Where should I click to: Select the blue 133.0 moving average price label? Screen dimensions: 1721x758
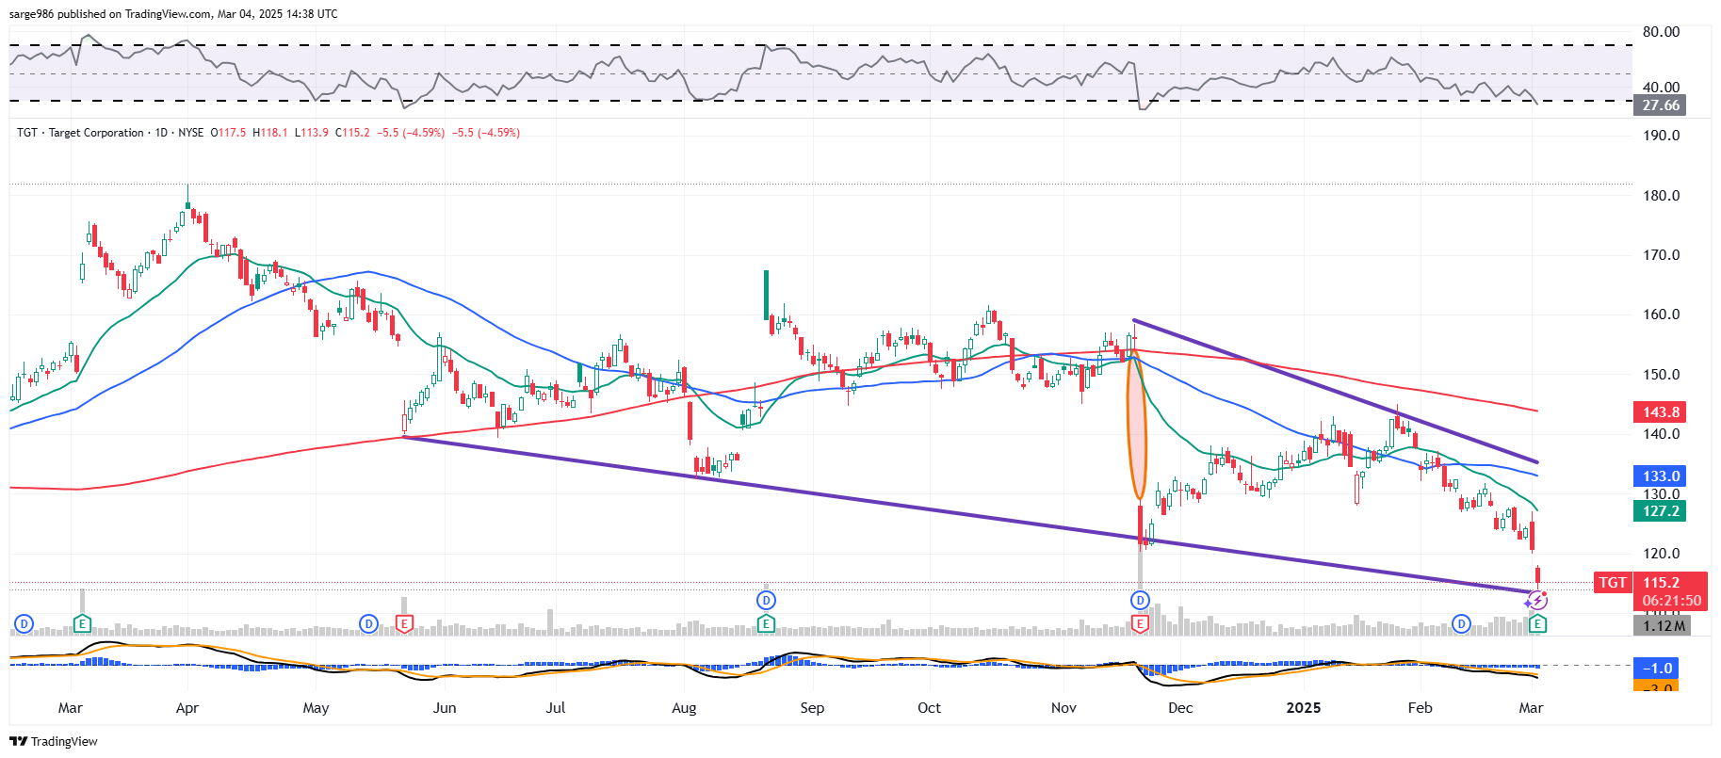(1661, 476)
